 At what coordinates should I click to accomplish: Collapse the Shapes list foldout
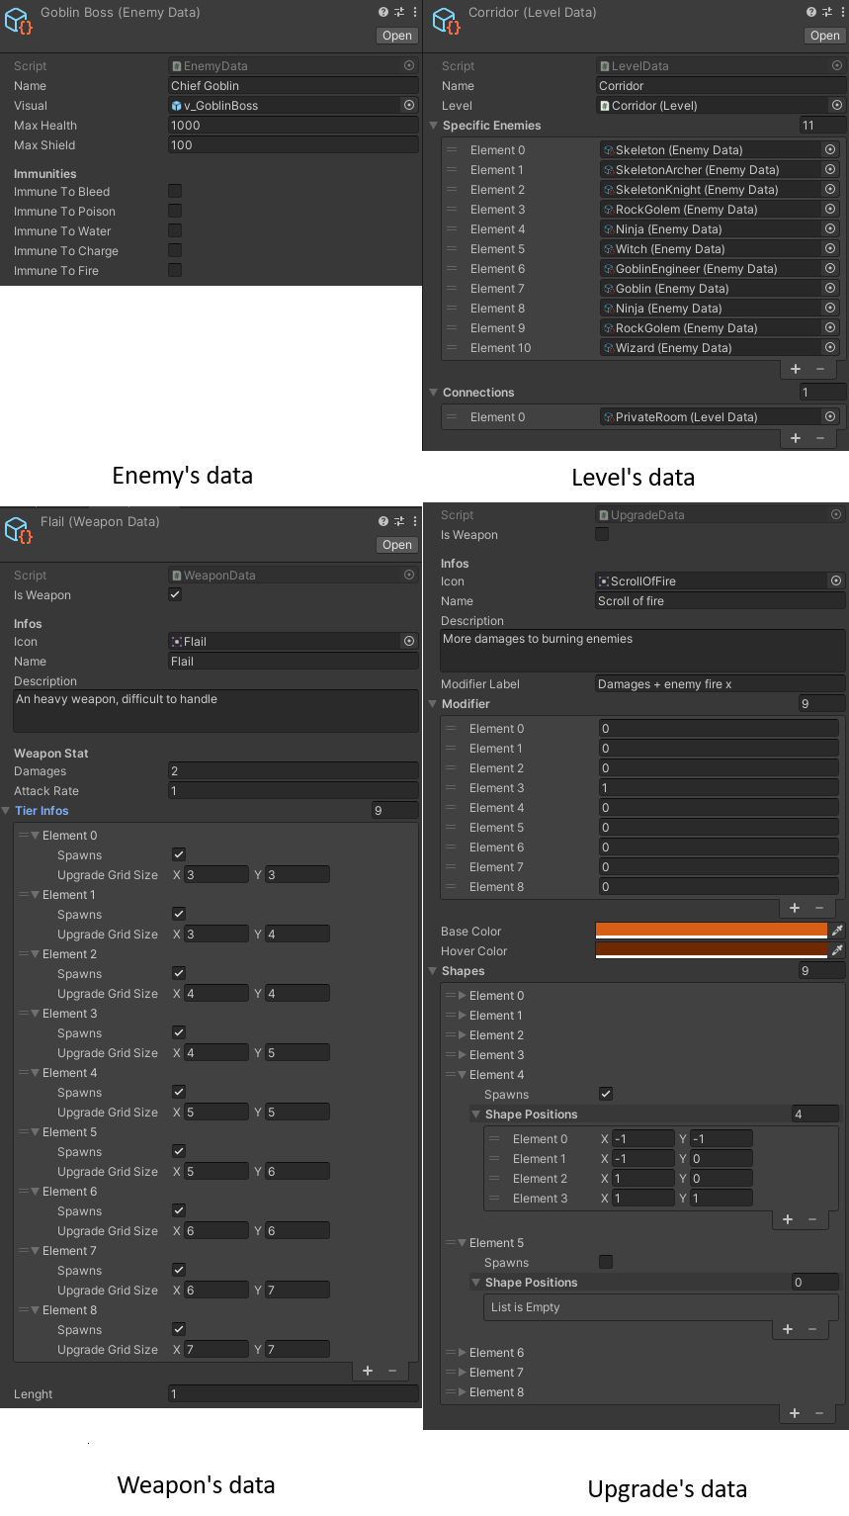(x=433, y=971)
